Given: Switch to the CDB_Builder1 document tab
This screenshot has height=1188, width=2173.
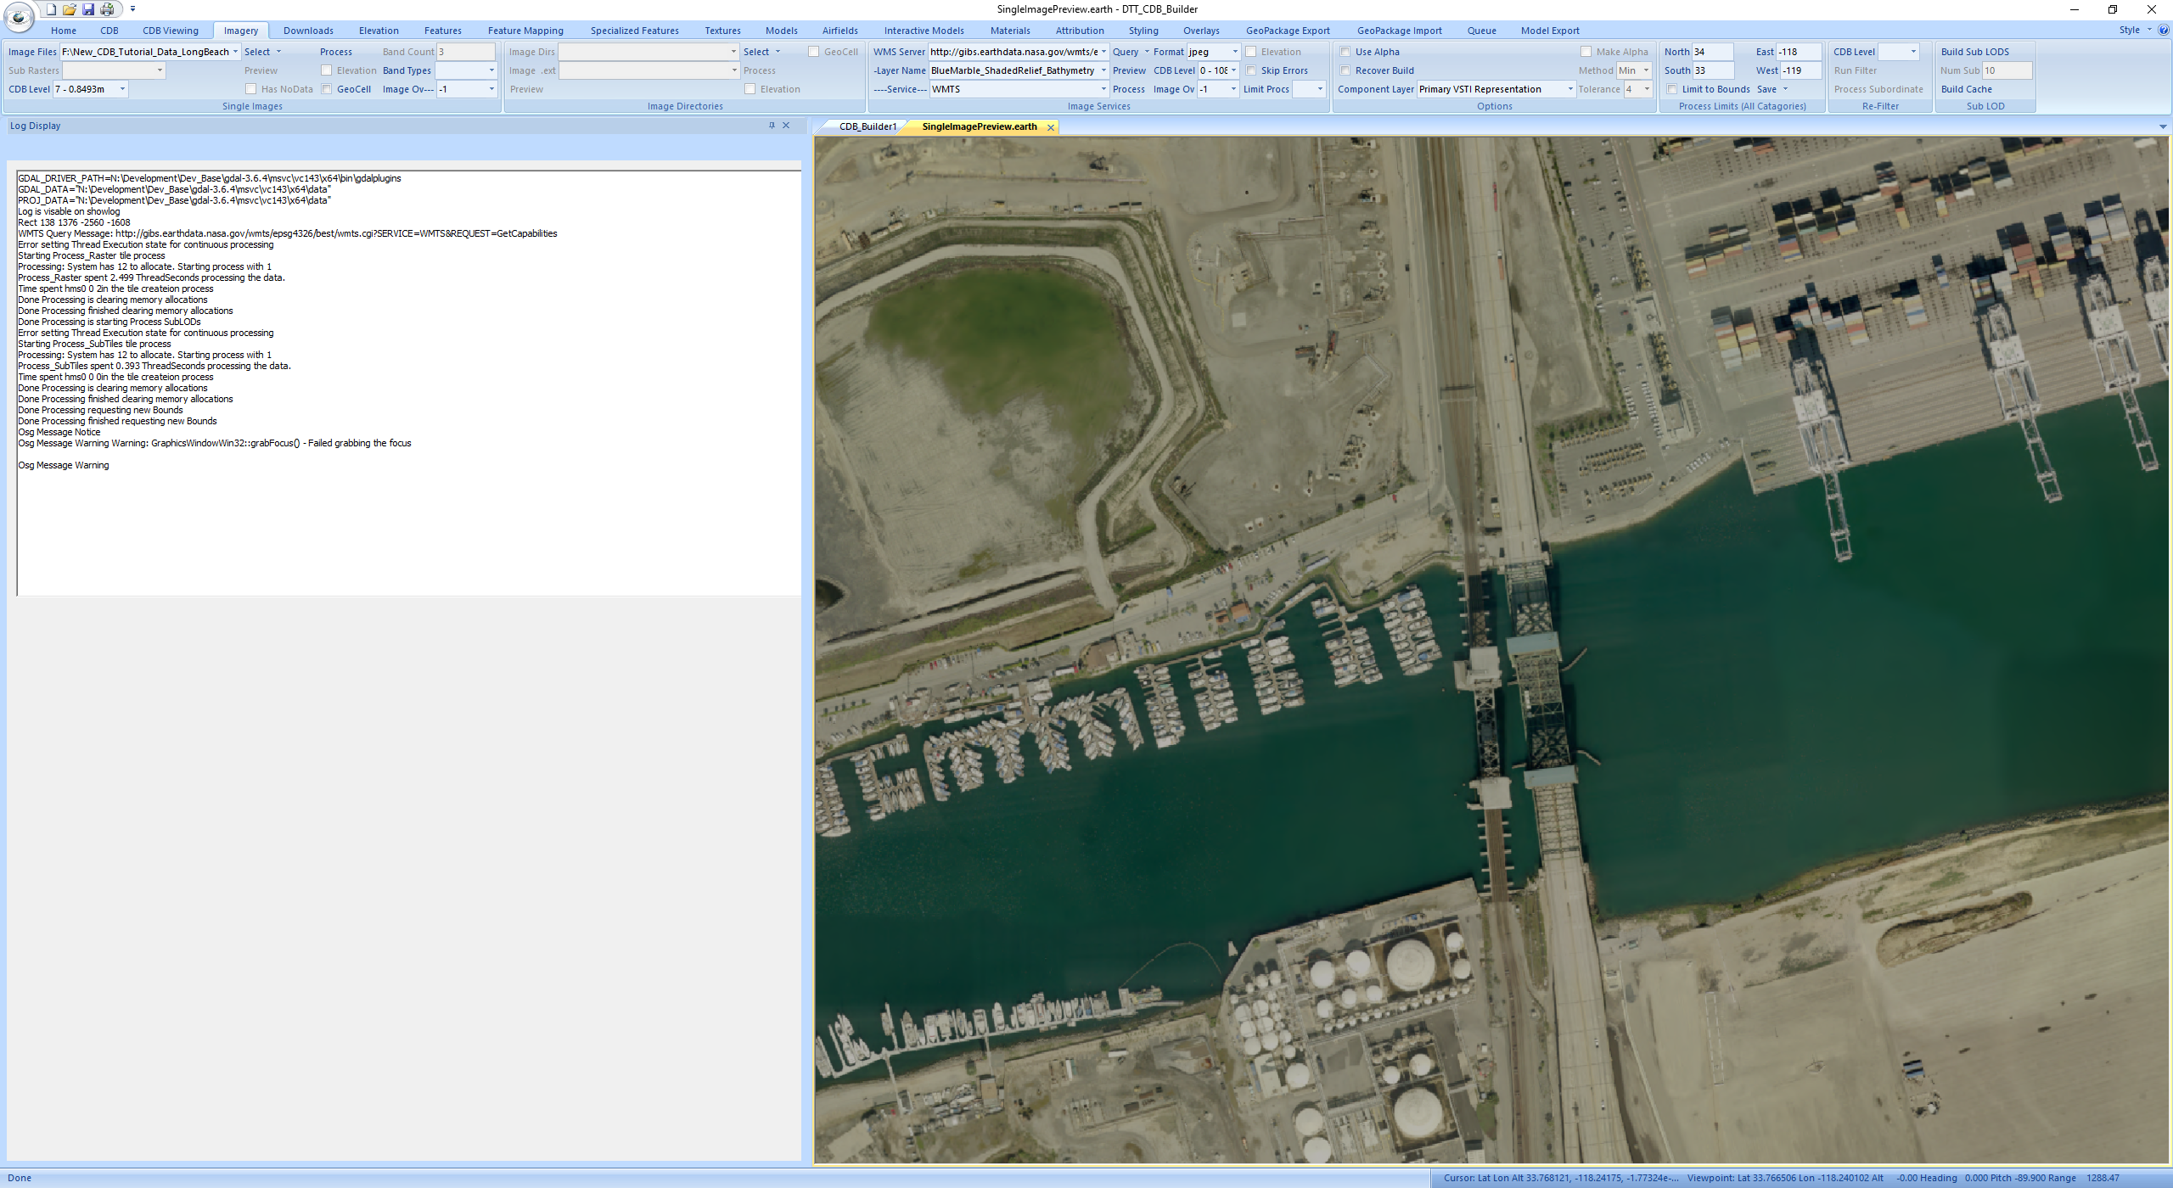Looking at the screenshot, I should (868, 127).
